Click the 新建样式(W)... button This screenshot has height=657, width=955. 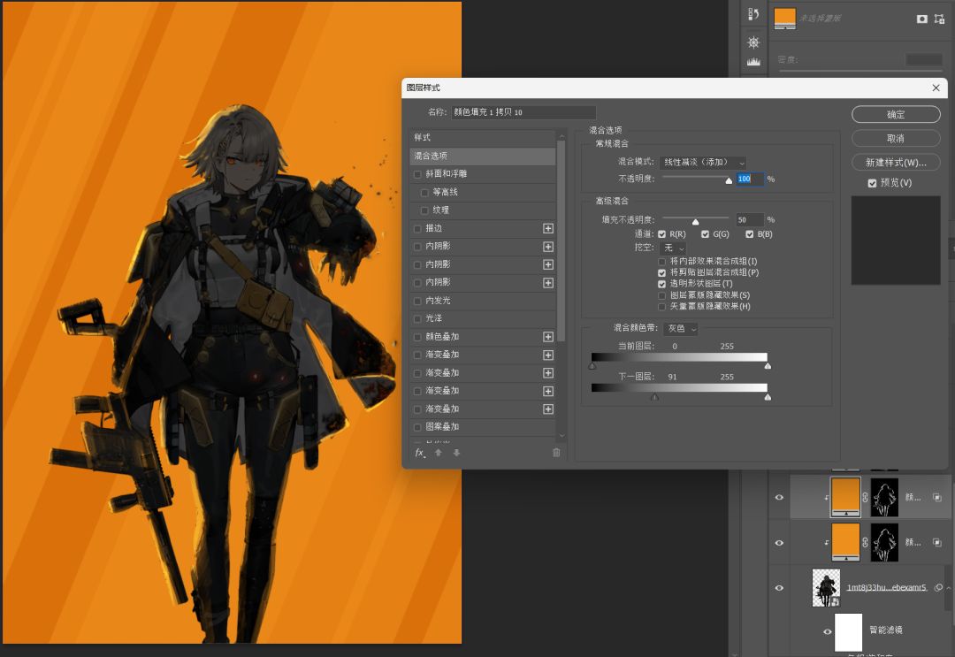tap(895, 163)
